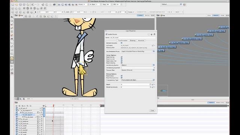
Task: Click the first icon in Camera view toolbar
Action: [26, 16]
